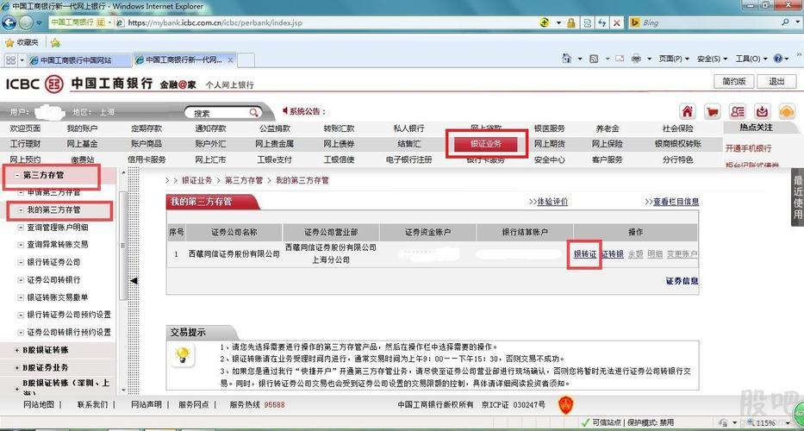The width and height of the screenshot is (804, 431).
Task: Click the padlock security icon in address bar
Action: tap(571, 22)
